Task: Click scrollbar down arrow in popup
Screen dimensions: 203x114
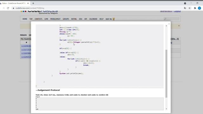Action: pyautogui.click(x=166, y=109)
